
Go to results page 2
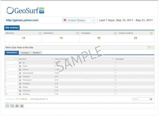click(x=20, y=99)
